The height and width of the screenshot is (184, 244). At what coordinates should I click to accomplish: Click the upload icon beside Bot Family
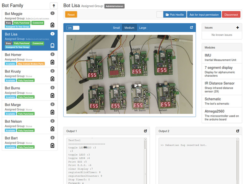coord(53,6)
